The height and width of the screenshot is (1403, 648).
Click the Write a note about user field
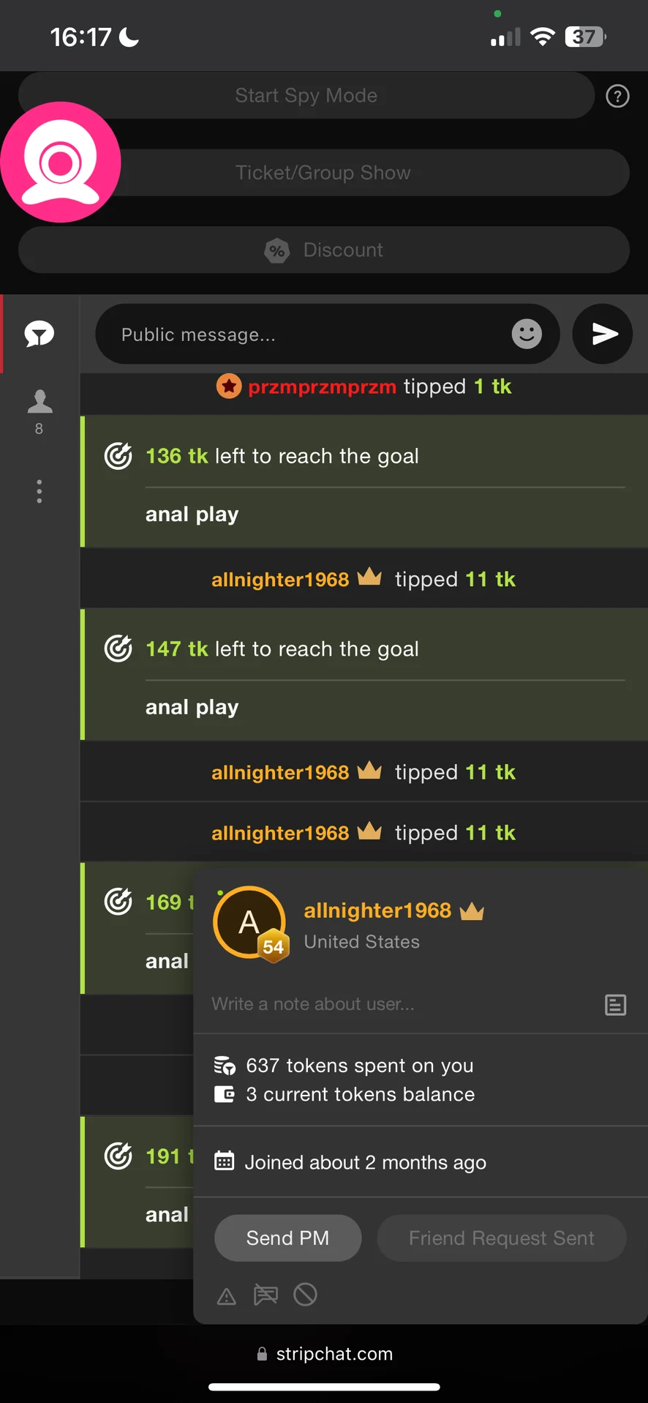point(395,1004)
